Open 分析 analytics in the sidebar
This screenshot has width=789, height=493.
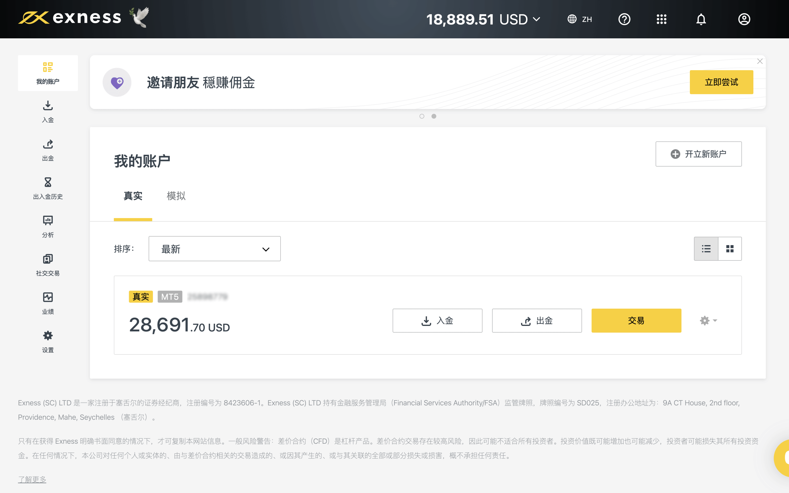[x=48, y=227]
